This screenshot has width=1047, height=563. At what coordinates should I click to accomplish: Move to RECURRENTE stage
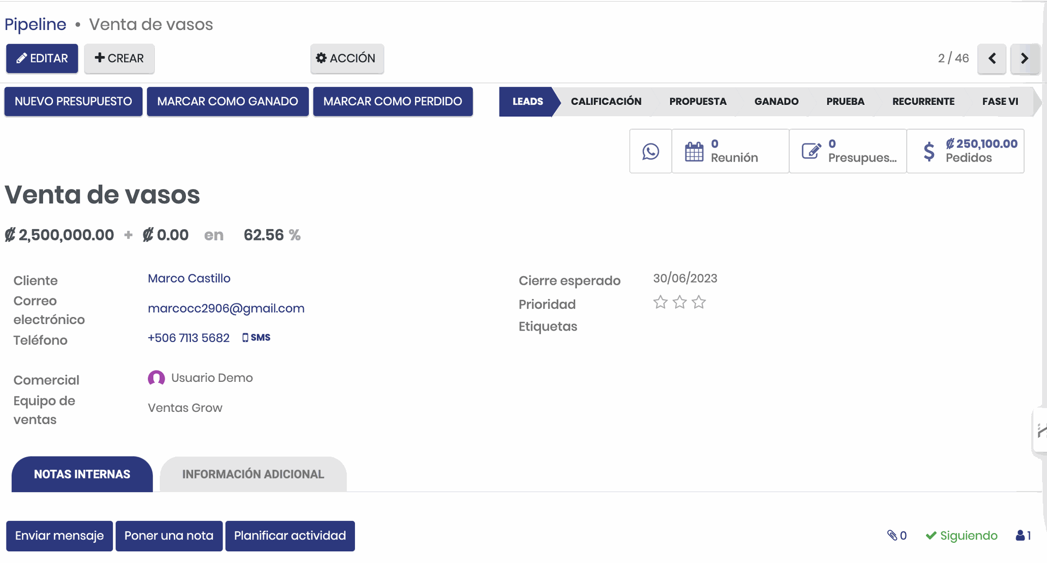923,101
